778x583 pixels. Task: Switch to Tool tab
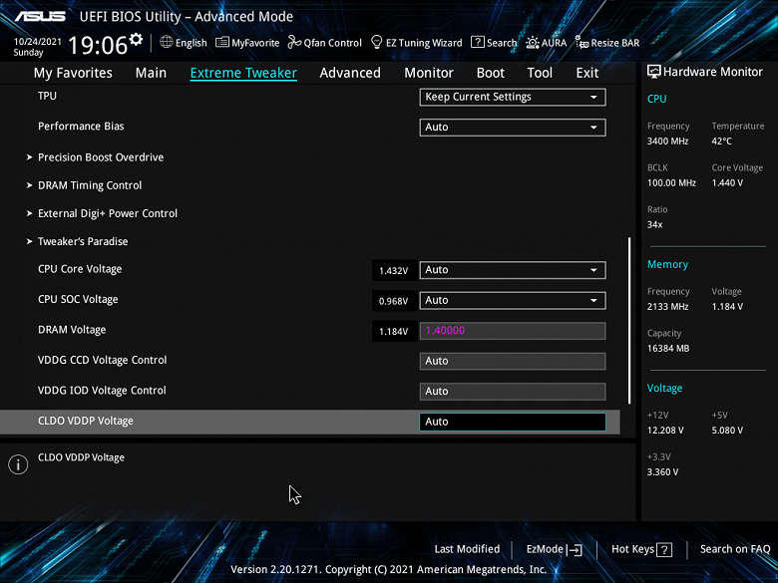[x=540, y=73]
